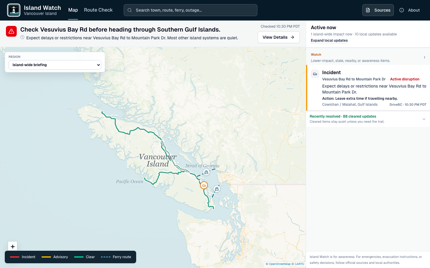
Task: Click the 'Active disruption' status text
Action: click(x=405, y=79)
